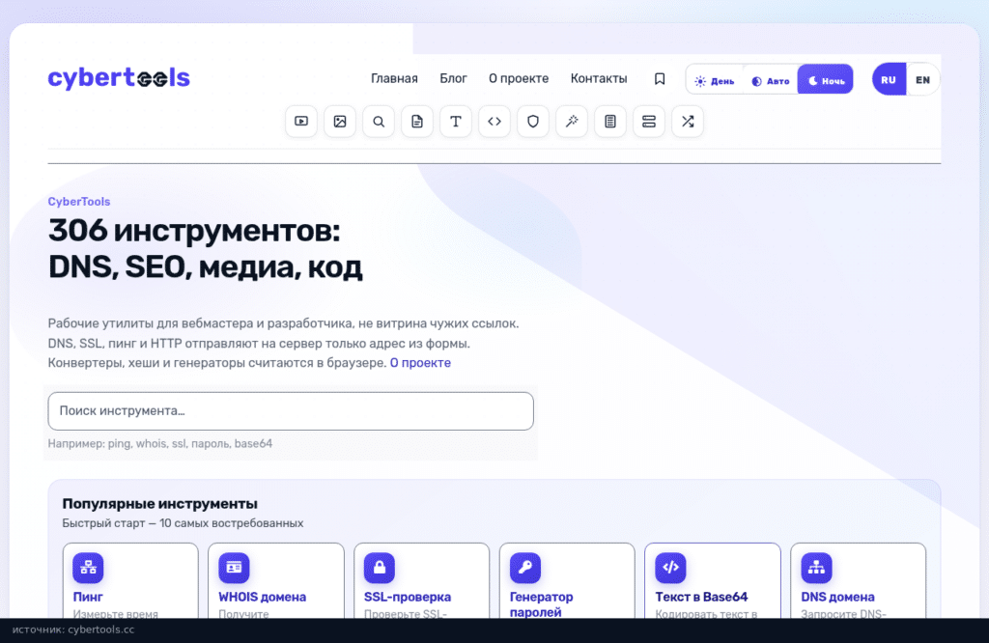This screenshot has width=989, height=643.
Task: Click the Base64 card code icon
Action: pyautogui.click(x=671, y=568)
